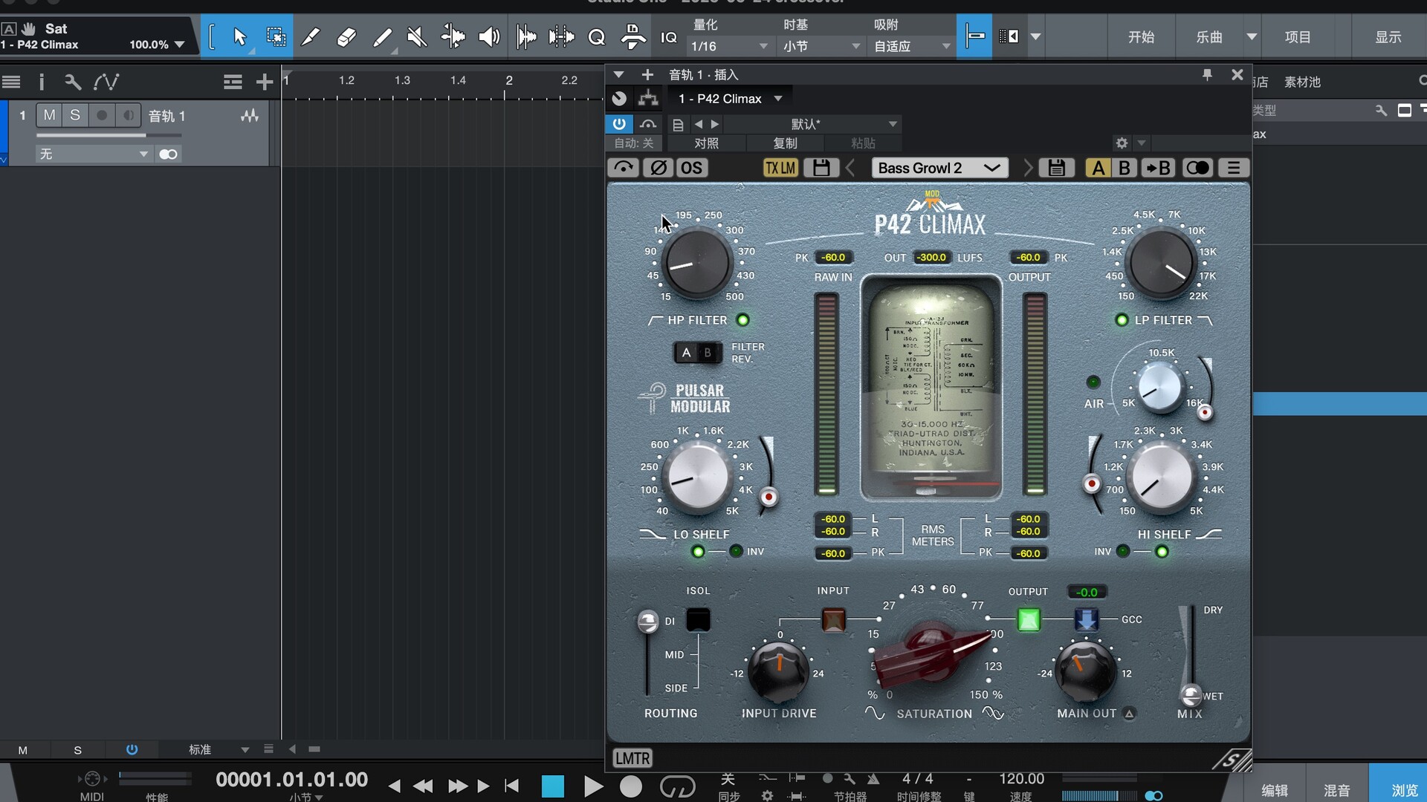This screenshot has height=802, width=1427.
Task: Toggle the HP Filter enable LED
Action: click(742, 320)
